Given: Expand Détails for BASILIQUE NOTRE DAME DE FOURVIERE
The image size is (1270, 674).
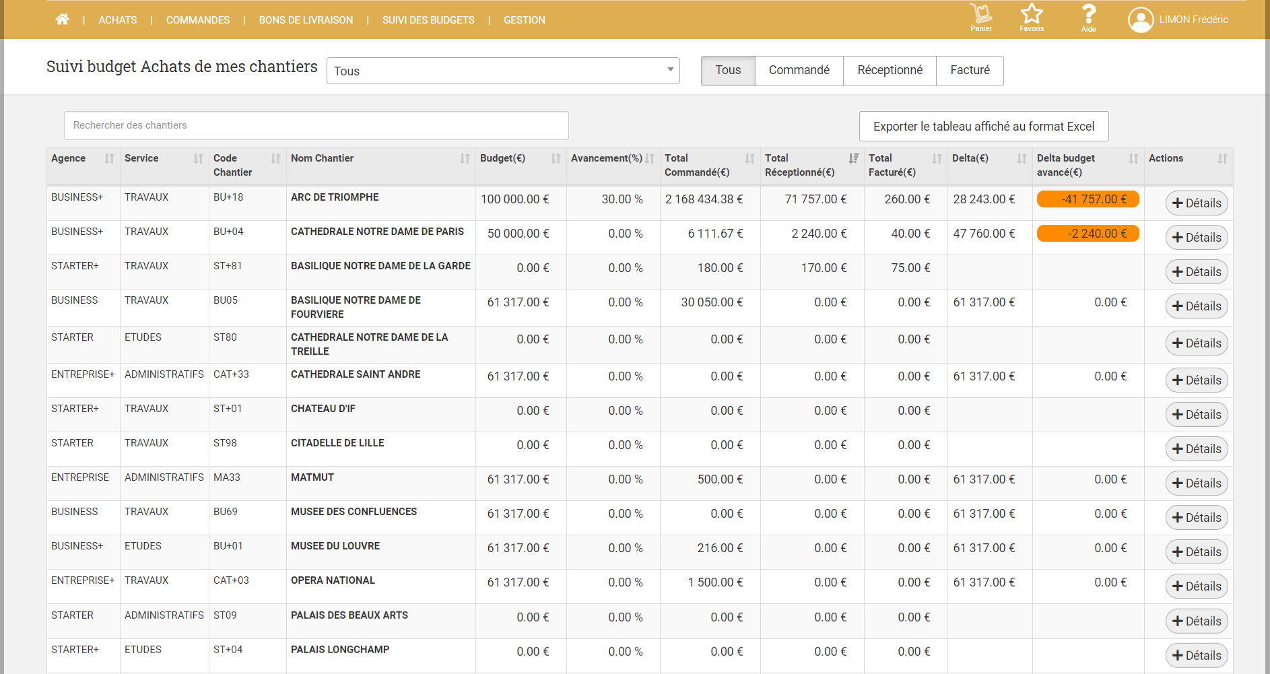Looking at the screenshot, I should [1197, 306].
